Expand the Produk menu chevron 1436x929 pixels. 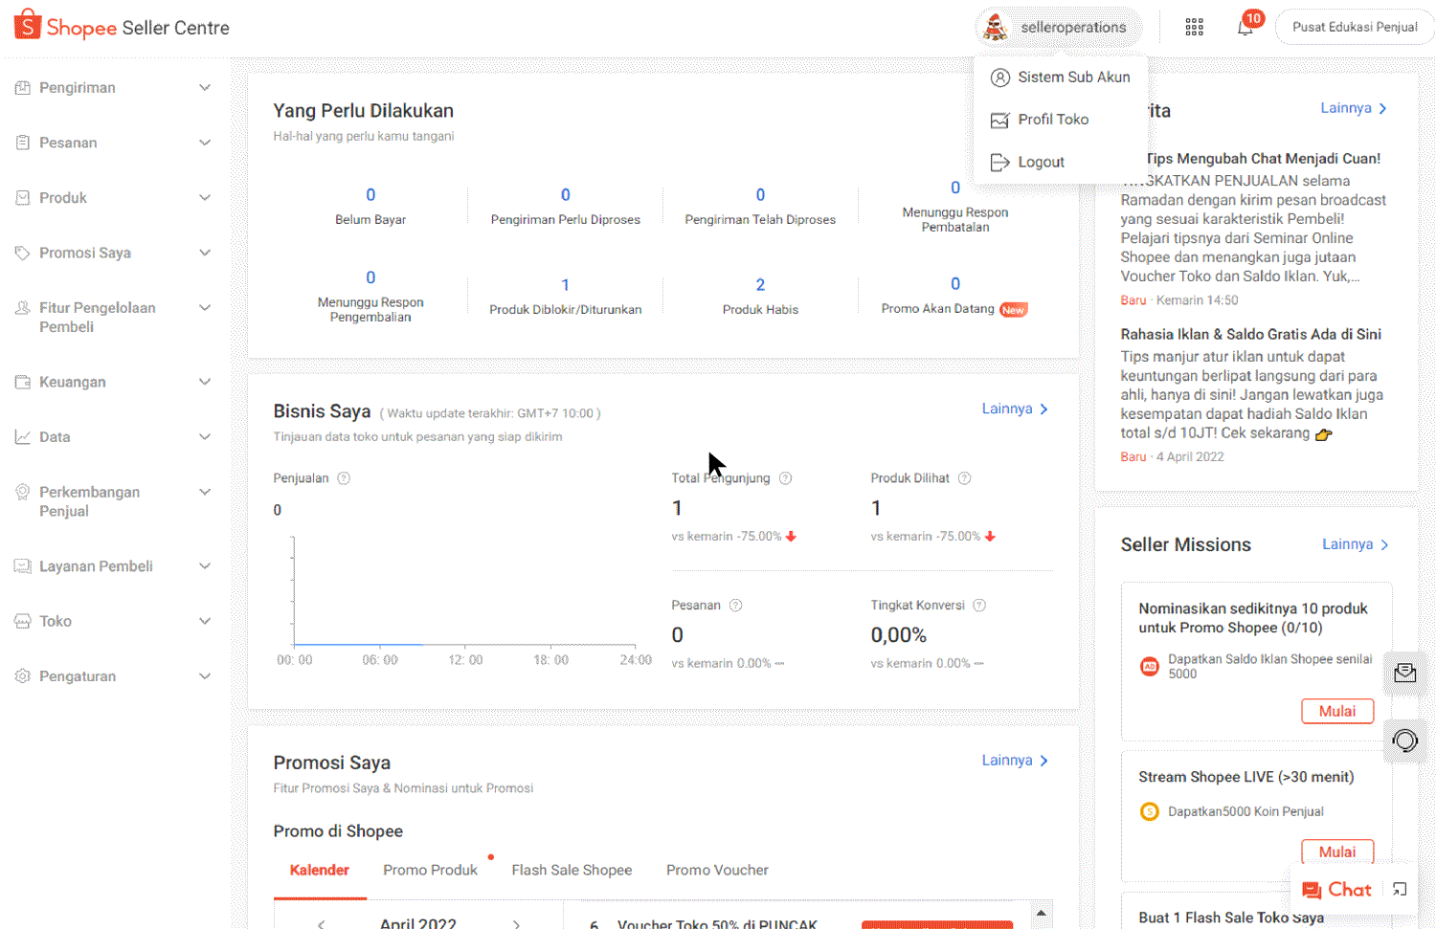pos(205,198)
